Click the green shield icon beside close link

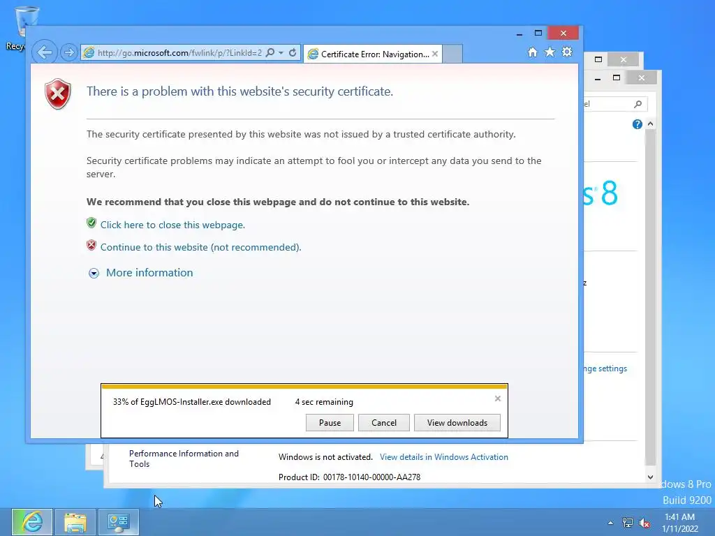(91, 223)
